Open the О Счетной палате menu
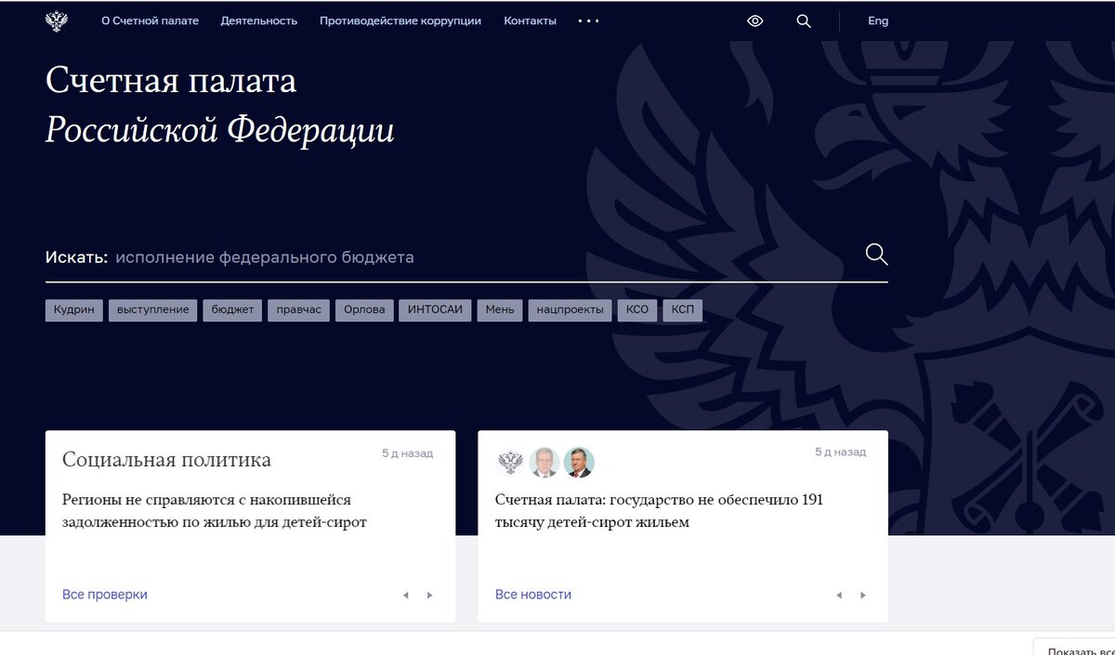The height and width of the screenshot is (655, 1115). [x=150, y=20]
